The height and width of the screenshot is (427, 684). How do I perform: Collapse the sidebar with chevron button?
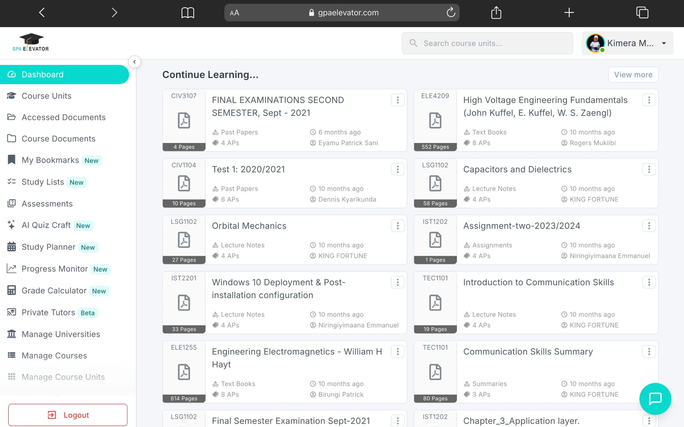(x=134, y=62)
